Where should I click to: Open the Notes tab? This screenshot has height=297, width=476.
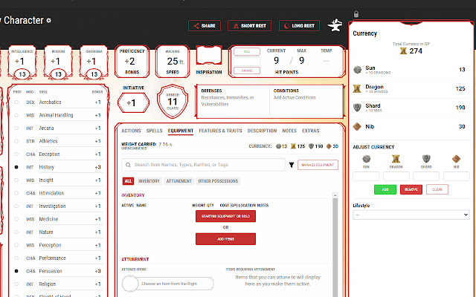[x=289, y=131]
